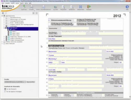
Task: Enable 'Für die eigenen Unterlagen' checkbox
Action: point(5,92)
